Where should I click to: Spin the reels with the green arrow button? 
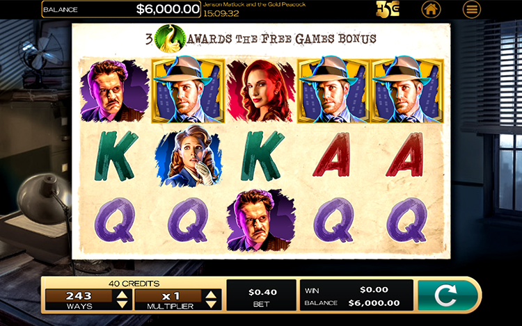[448, 295]
